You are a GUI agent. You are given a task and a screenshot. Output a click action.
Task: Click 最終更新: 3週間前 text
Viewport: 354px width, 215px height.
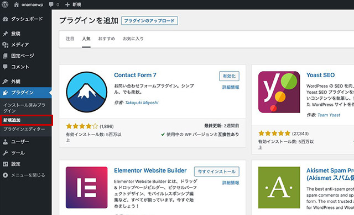(222, 126)
